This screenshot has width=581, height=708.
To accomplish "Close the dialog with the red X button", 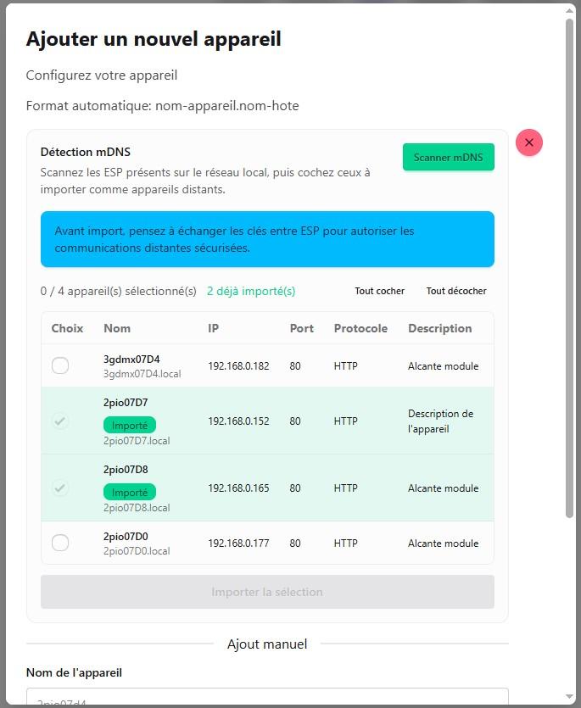I will pyautogui.click(x=529, y=142).
